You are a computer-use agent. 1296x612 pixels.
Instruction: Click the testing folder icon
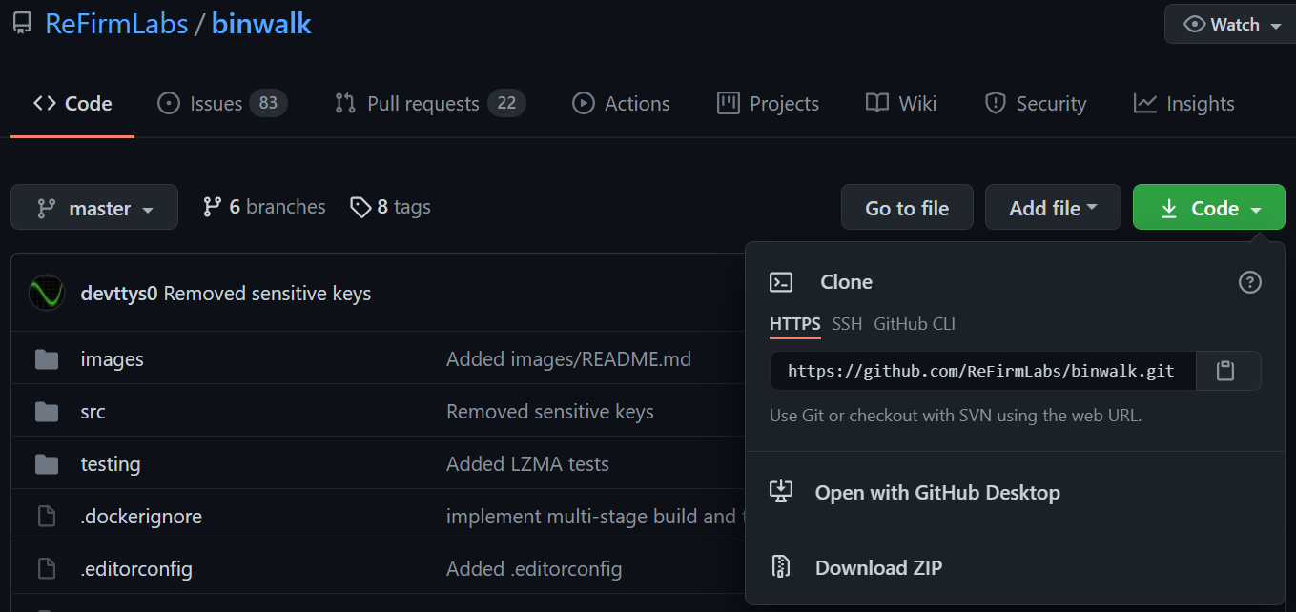46,464
